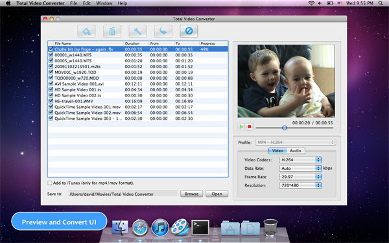Open the File menu
This screenshot has height=243, width=389.
pos(74,3)
